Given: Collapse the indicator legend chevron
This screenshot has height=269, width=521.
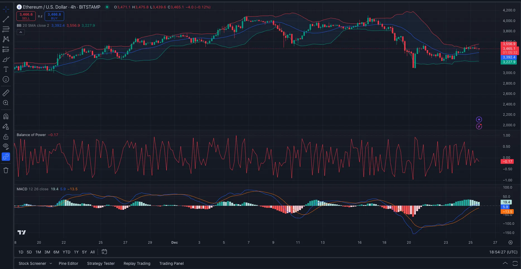Looking at the screenshot, I should (21, 32).
